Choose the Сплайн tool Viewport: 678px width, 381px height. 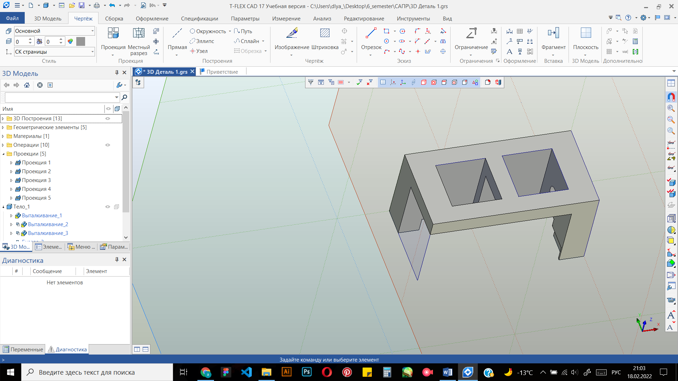pyautogui.click(x=246, y=41)
